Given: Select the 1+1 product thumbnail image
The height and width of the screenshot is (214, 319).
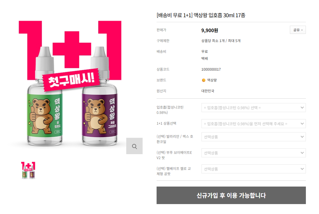Looking at the screenshot, I should tap(28, 170).
